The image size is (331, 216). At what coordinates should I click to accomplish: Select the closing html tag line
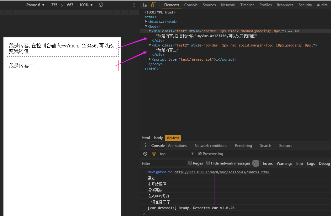152,69
